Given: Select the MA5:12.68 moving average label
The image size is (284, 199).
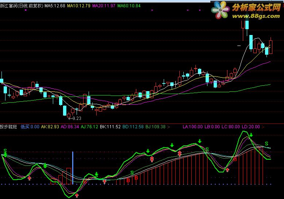Looking at the screenshot, I should (55, 6).
